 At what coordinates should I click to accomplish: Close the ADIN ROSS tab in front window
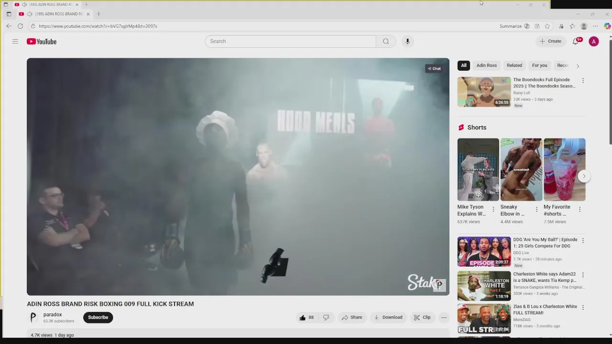(x=88, y=14)
